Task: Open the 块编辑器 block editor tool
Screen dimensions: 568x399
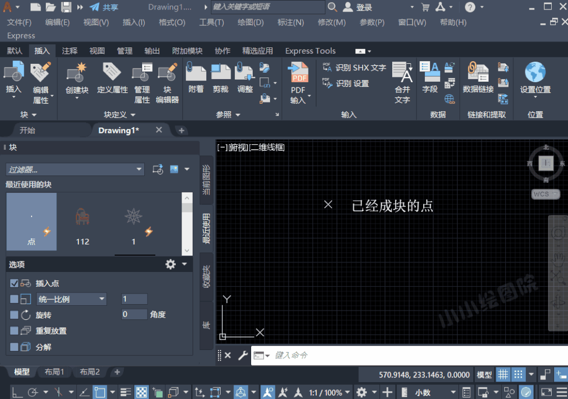Action: tap(167, 73)
